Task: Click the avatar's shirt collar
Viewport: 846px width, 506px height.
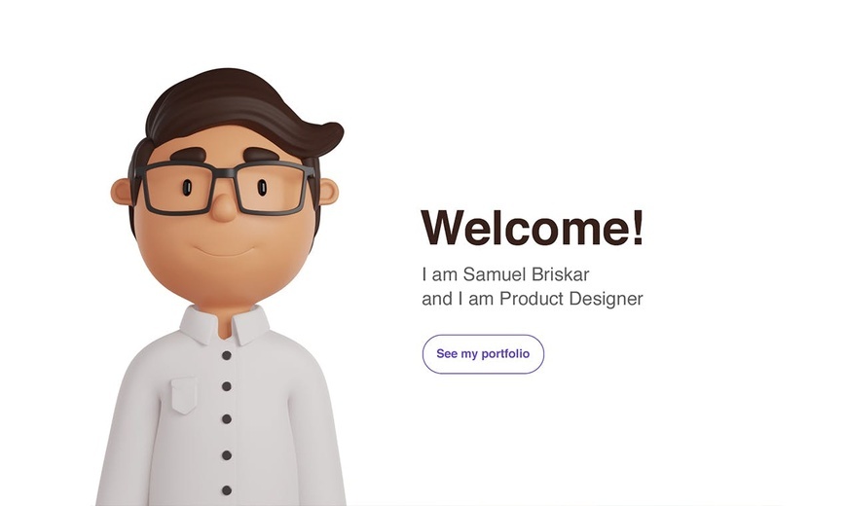Action: click(x=225, y=325)
